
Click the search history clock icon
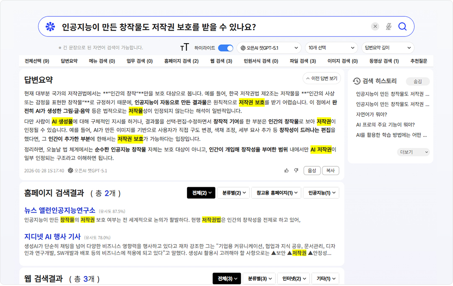(x=357, y=81)
